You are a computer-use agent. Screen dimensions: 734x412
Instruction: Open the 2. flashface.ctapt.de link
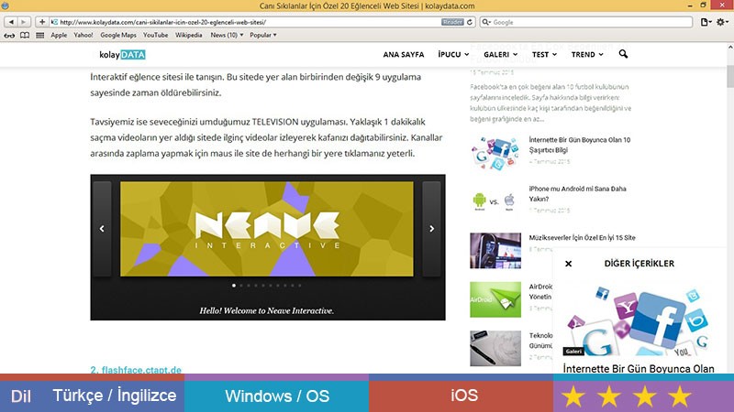pos(136,370)
